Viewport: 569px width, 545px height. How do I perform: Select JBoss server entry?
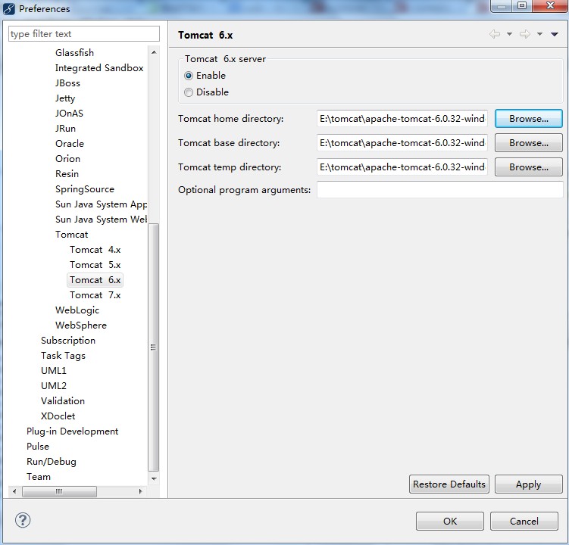67,83
